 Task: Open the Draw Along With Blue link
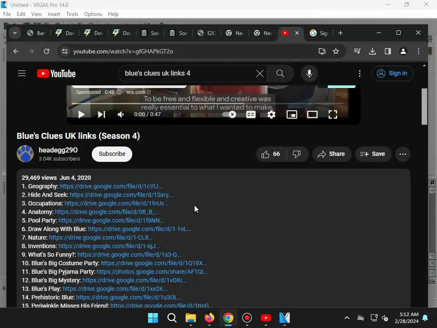tap(140, 229)
